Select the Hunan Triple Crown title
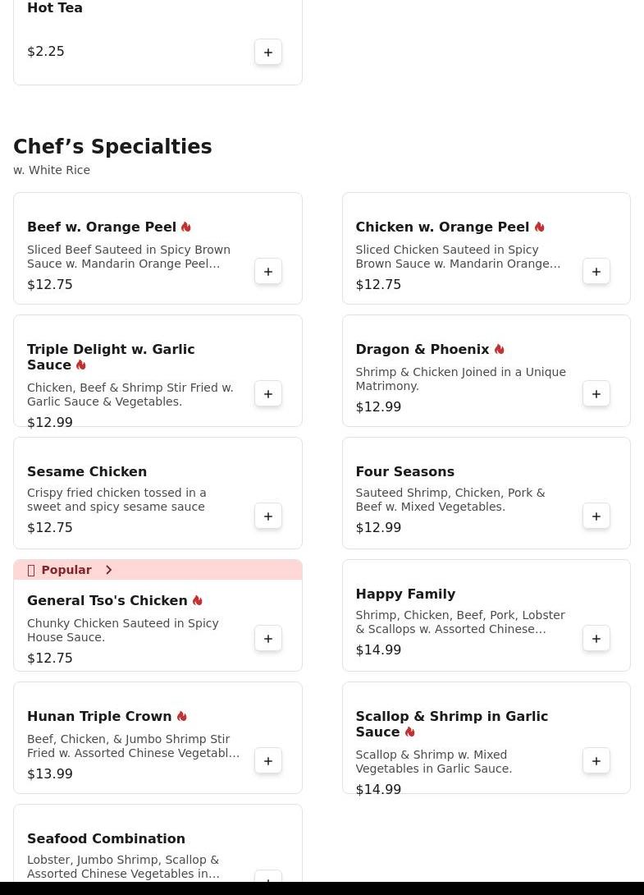 click(99, 716)
